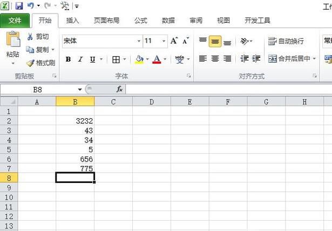Increase font size with large A icon
This screenshot has width=332, height=231.
174,40
